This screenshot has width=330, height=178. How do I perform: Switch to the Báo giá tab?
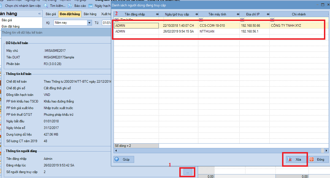[51, 14]
